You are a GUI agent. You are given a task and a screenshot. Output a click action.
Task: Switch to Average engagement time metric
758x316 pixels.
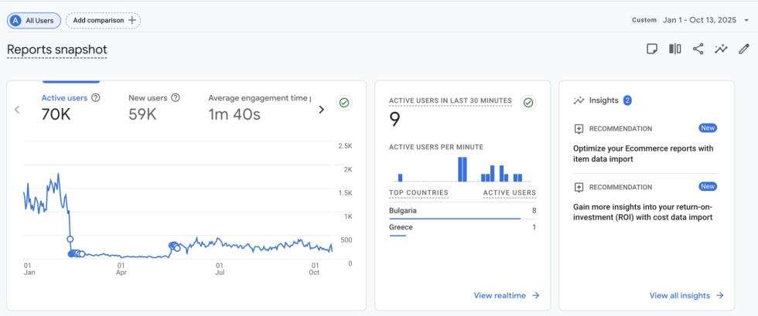(x=259, y=107)
